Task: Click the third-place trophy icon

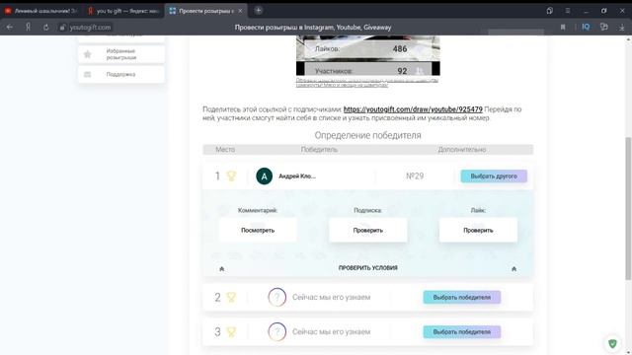Action: pyautogui.click(x=231, y=331)
